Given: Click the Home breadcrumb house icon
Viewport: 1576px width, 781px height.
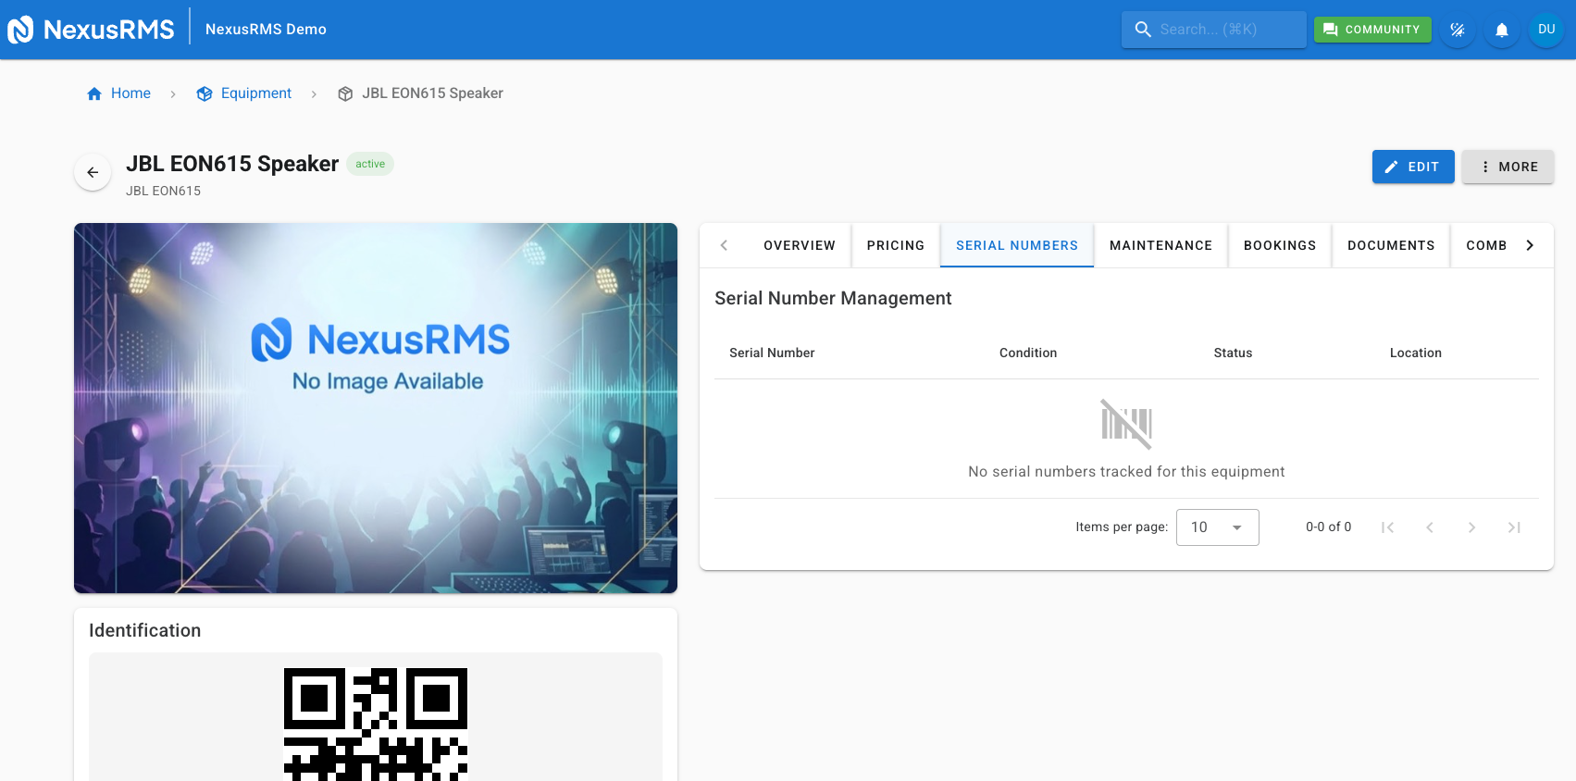Looking at the screenshot, I should (x=94, y=93).
